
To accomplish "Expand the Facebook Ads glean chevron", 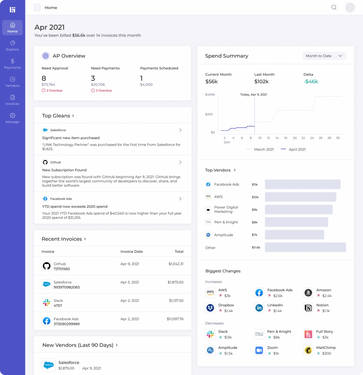I will [180, 199].
